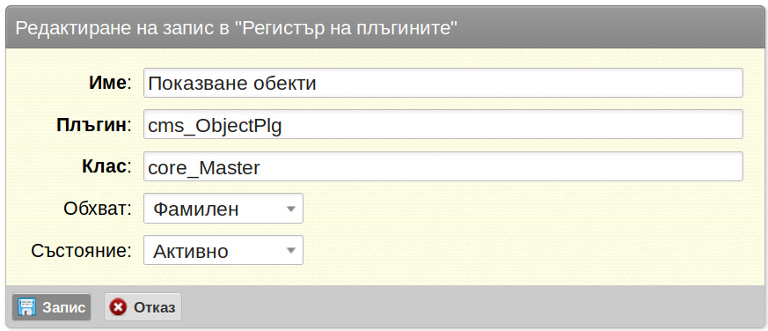Click the Състояние label text

[81, 251]
